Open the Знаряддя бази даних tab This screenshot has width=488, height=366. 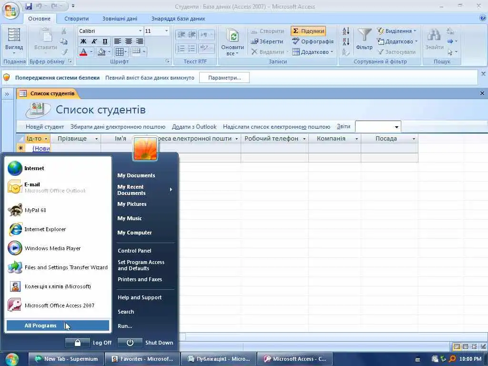(178, 19)
